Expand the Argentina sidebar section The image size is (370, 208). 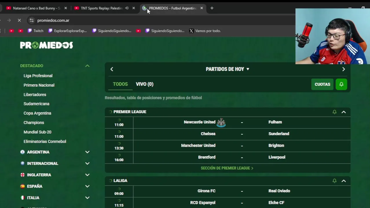[87, 152]
